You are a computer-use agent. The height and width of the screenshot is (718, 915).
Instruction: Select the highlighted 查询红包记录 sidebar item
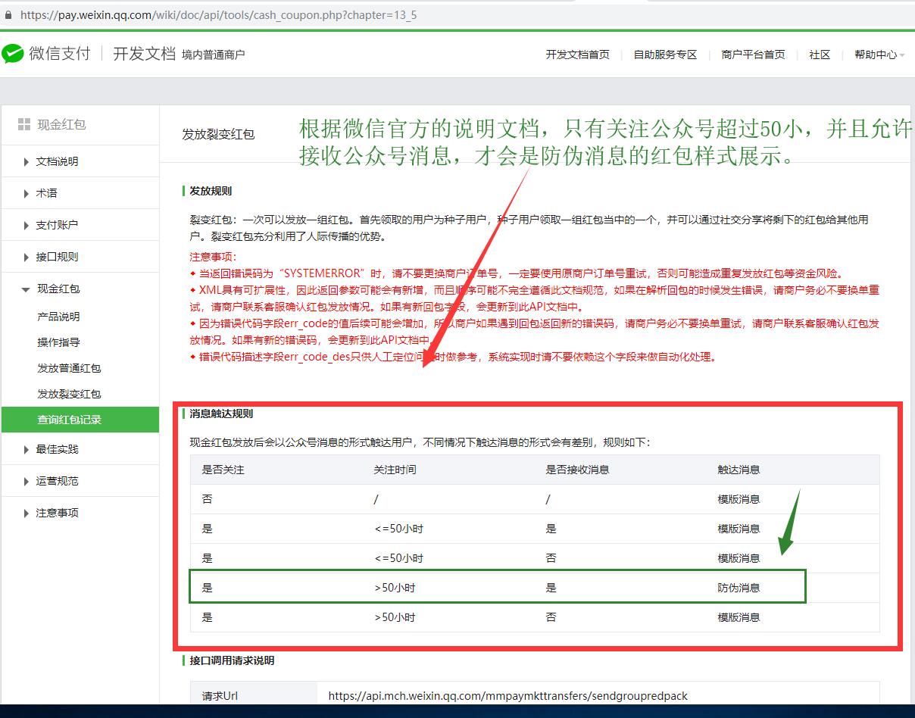coord(80,420)
